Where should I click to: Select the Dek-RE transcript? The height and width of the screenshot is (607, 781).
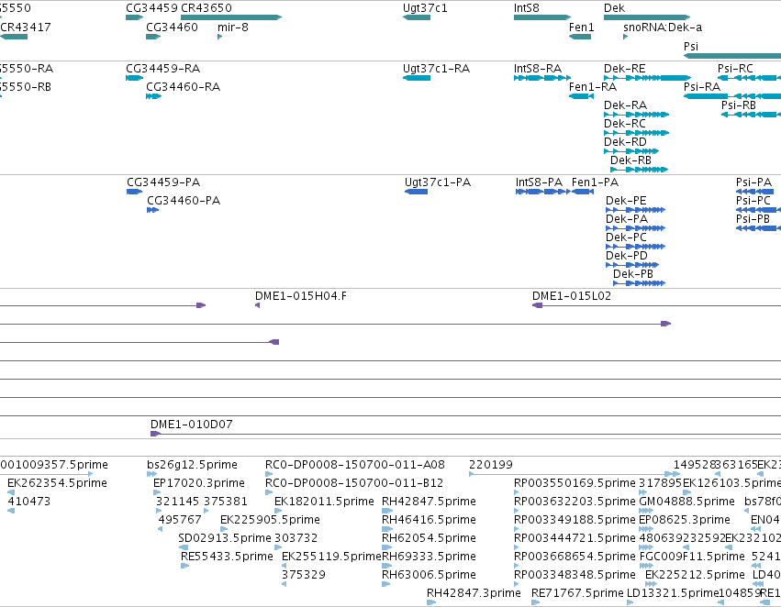pyautogui.click(x=647, y=78)
